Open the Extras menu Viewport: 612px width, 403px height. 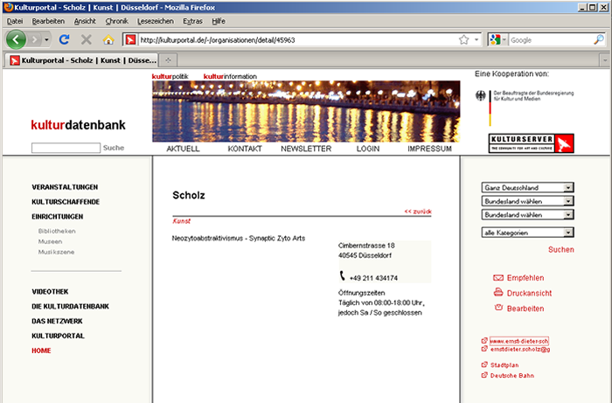[193, 20]
